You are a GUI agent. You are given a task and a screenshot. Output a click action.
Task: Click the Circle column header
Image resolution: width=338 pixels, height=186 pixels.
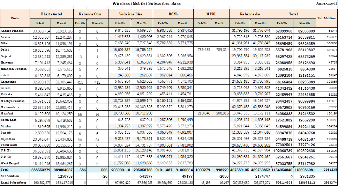(x=15, y=18)
